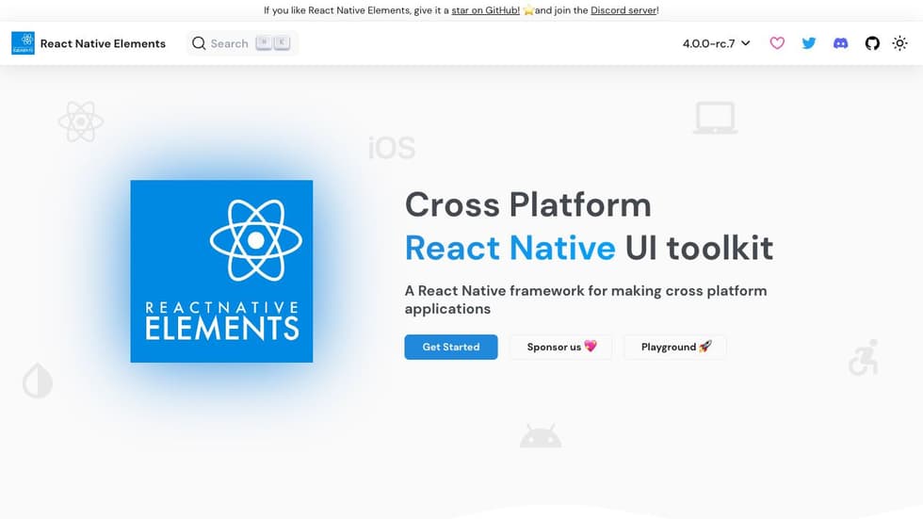
Task: Click the faded Android robot icon
Action: click(x=541, y=437)
